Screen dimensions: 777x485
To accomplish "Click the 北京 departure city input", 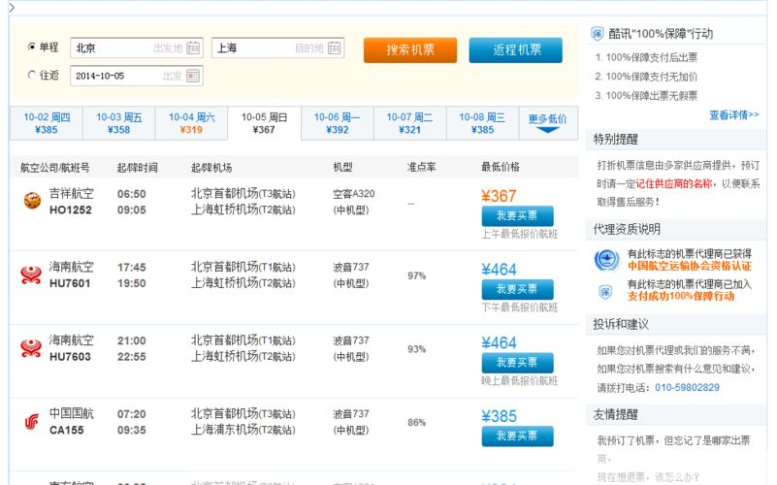I will [x=137, y=48].
